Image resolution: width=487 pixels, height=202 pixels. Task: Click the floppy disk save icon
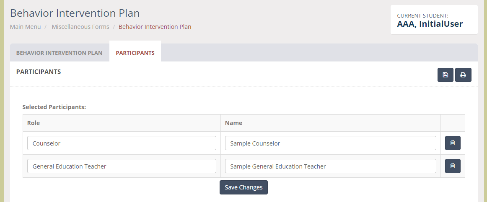[x=446, y=75]
